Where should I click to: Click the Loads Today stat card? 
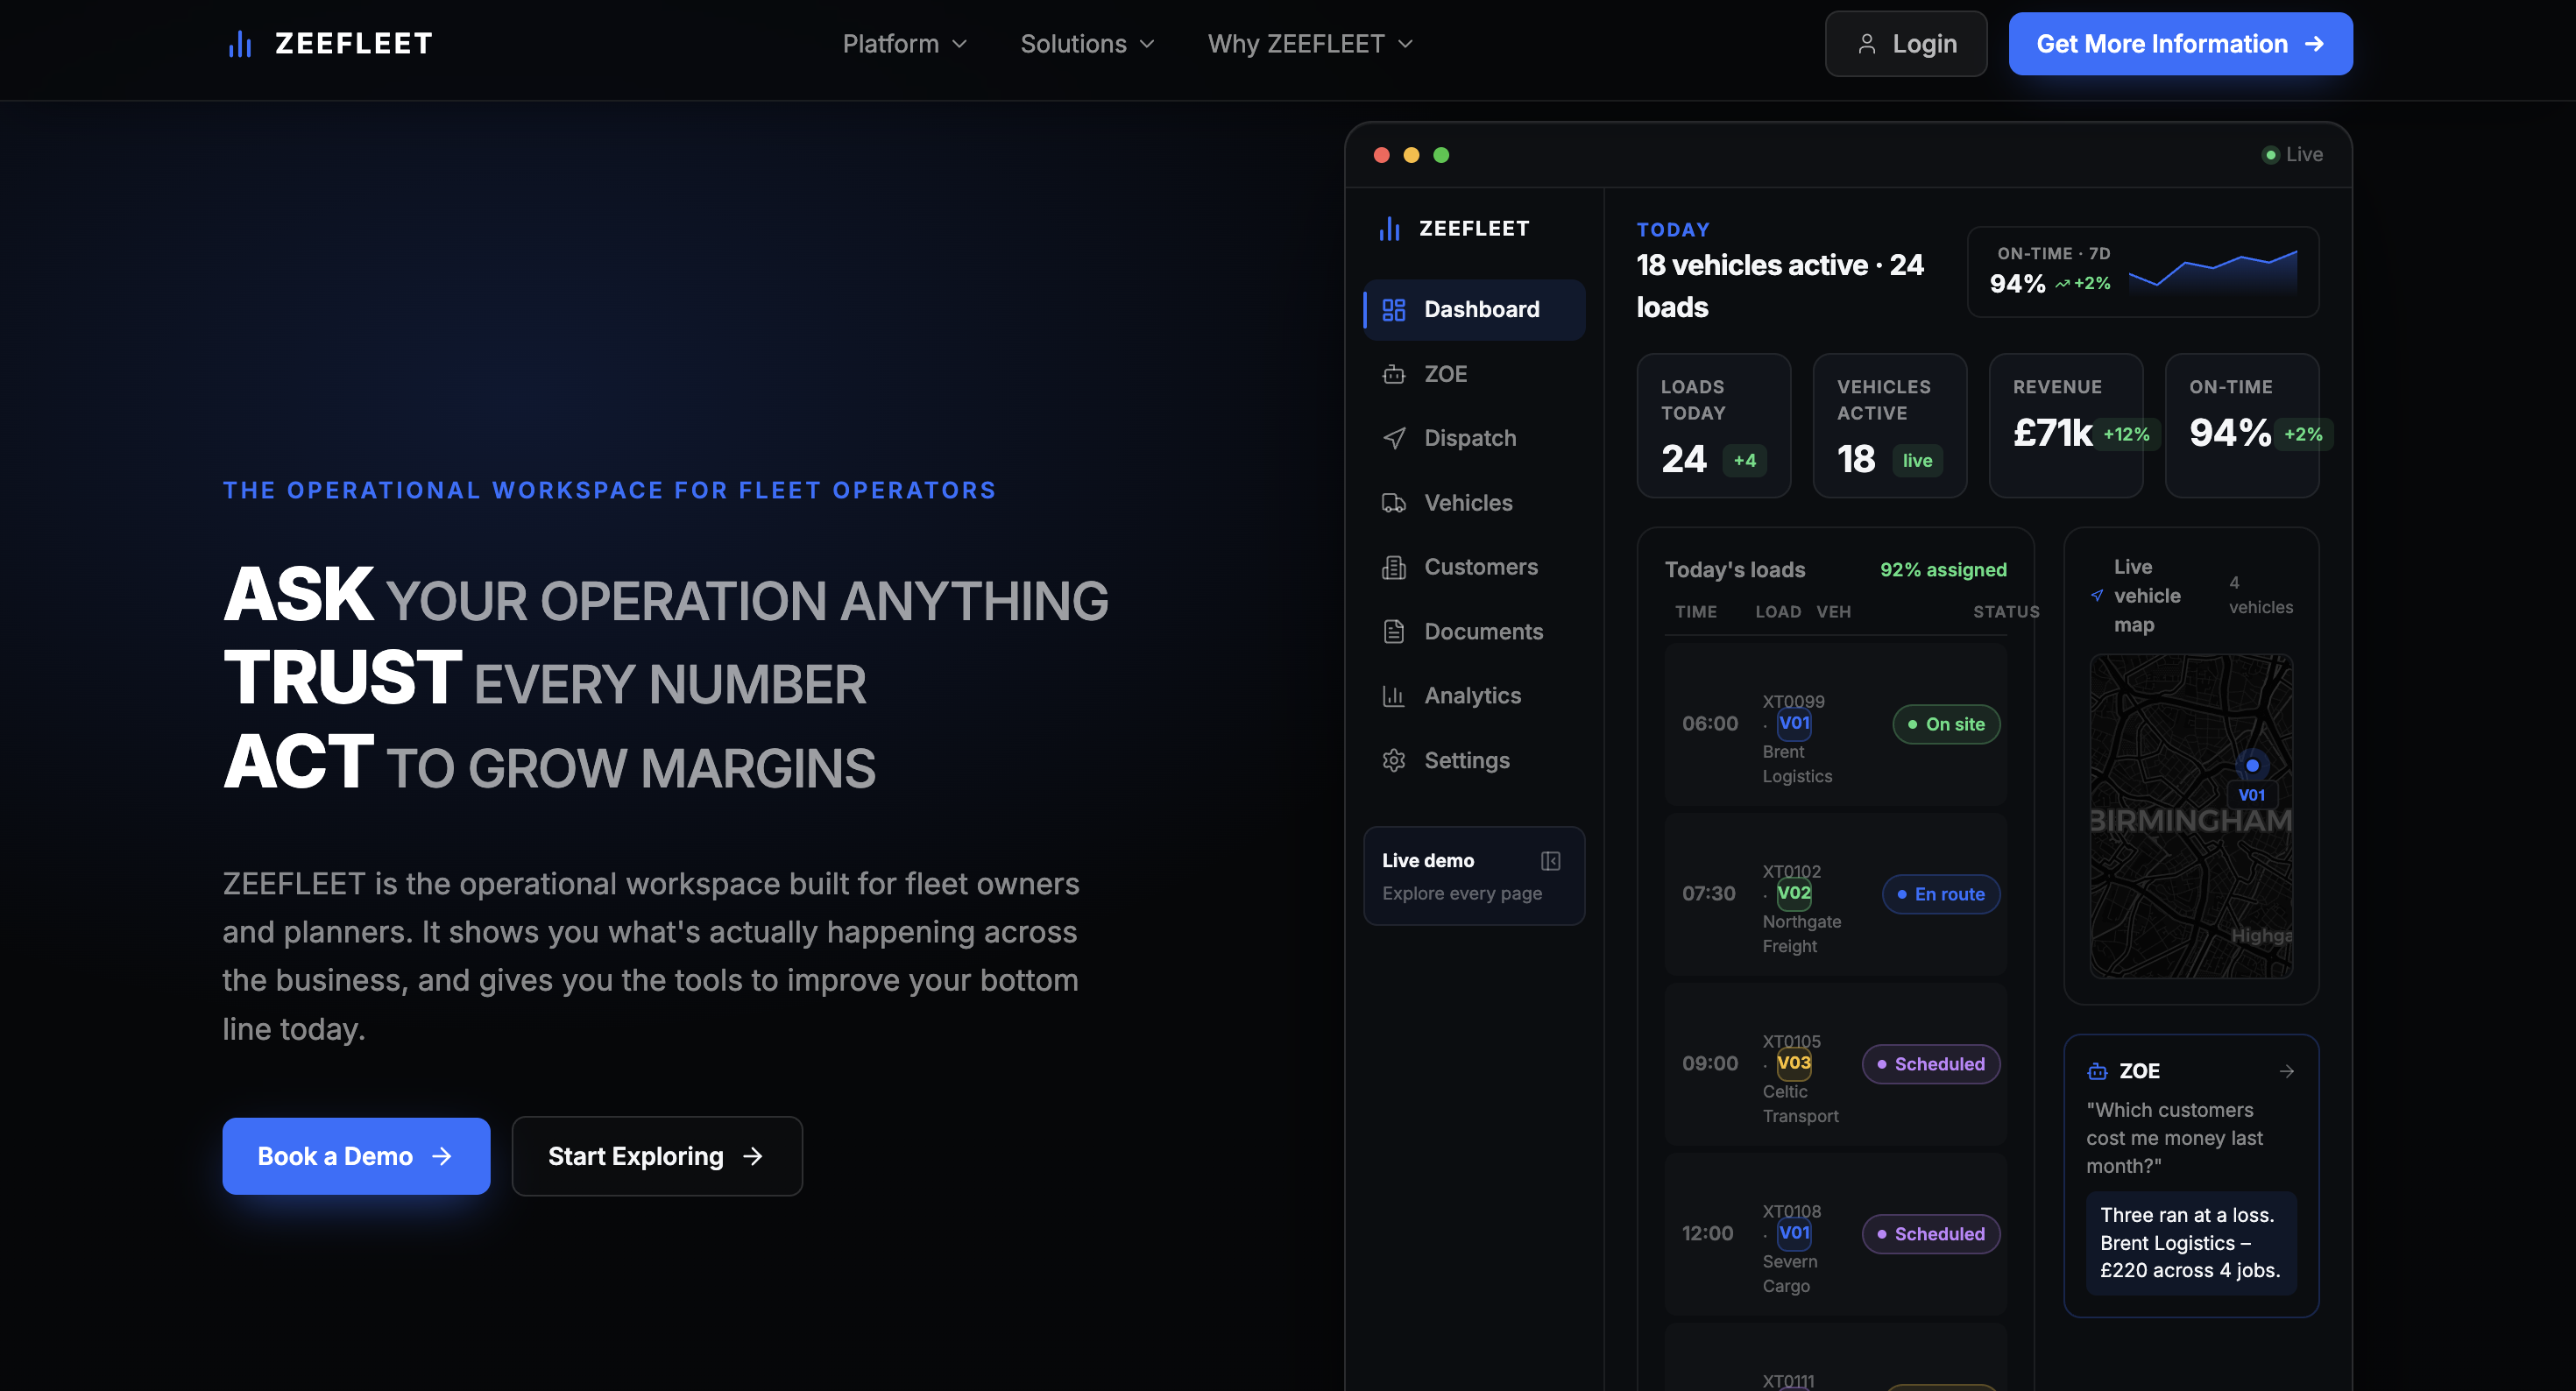[1713, 425]
